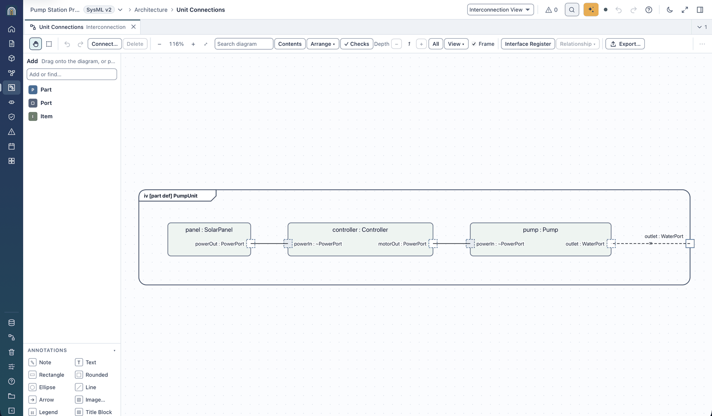The width and height of the screenshot is (712, 416).
Task: Zoom out with minus button
Action: 159,44
